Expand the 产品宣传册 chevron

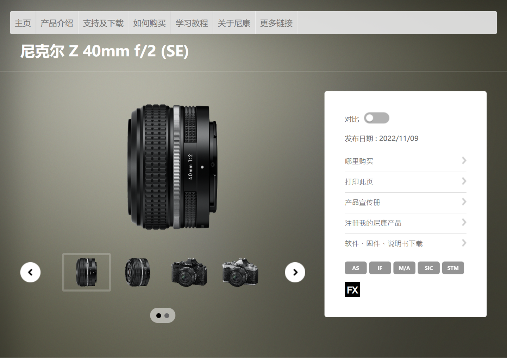(464, 202)
